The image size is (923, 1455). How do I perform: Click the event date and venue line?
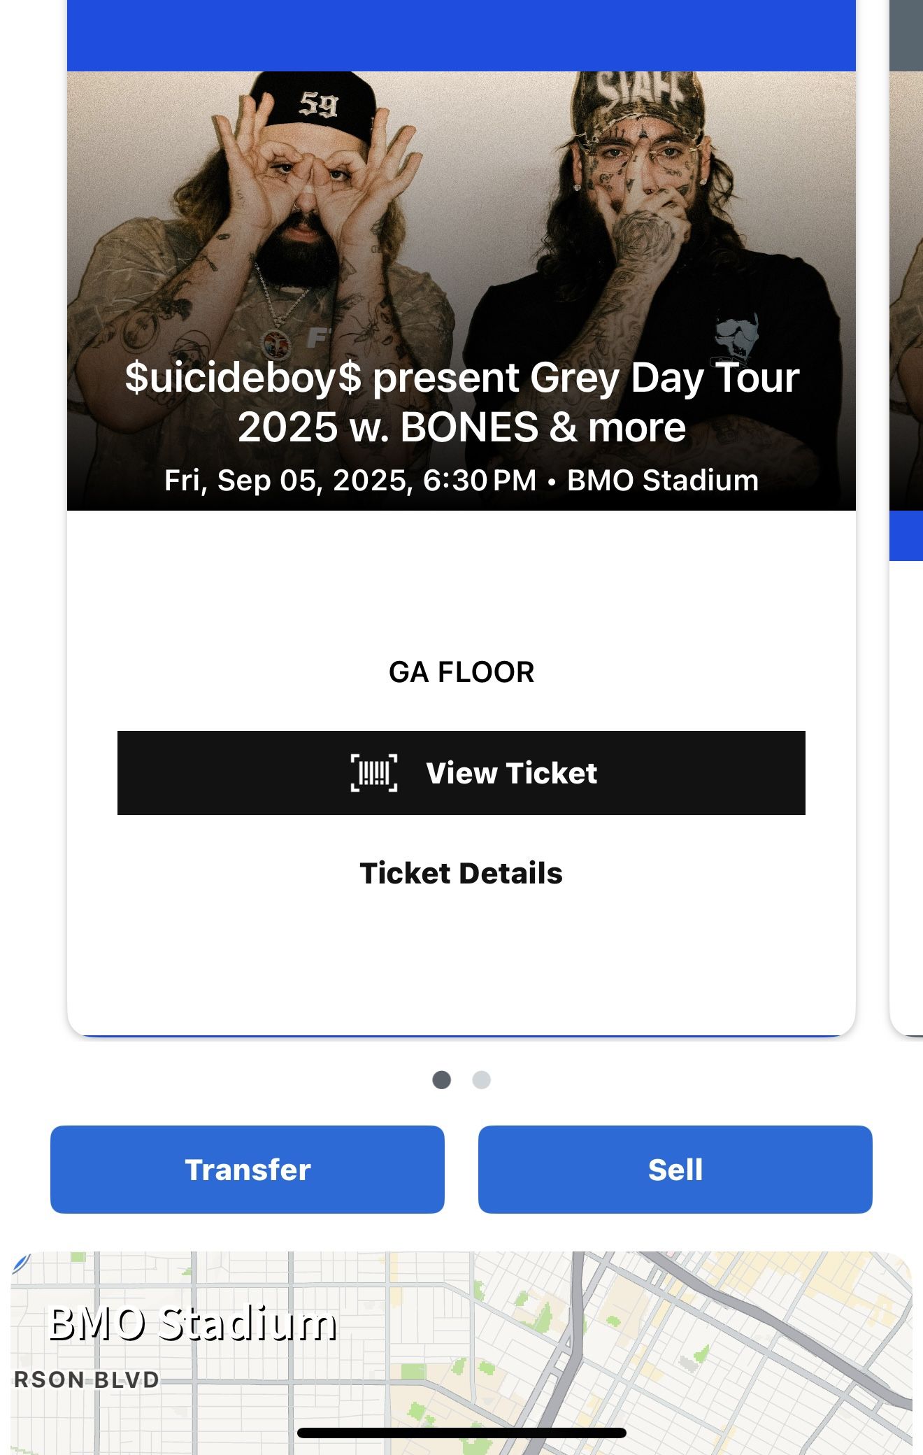tap(461, 481)
